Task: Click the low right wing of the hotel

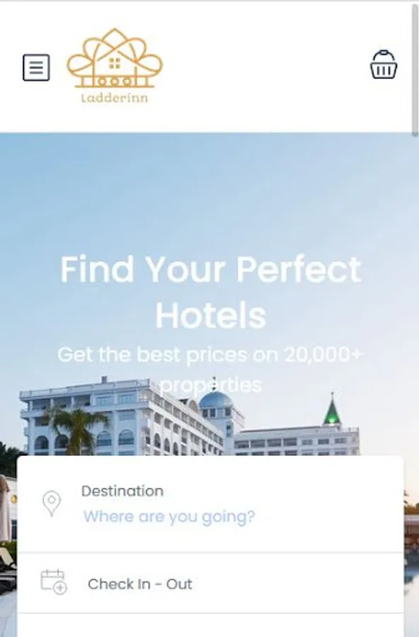Action: [x=297, y=441]
